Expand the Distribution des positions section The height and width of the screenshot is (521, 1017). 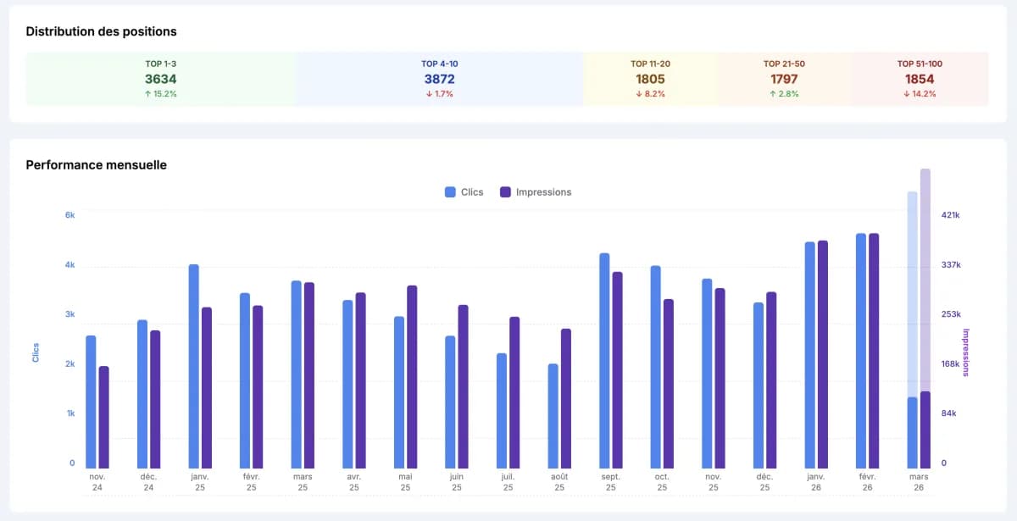click(99, 31)
